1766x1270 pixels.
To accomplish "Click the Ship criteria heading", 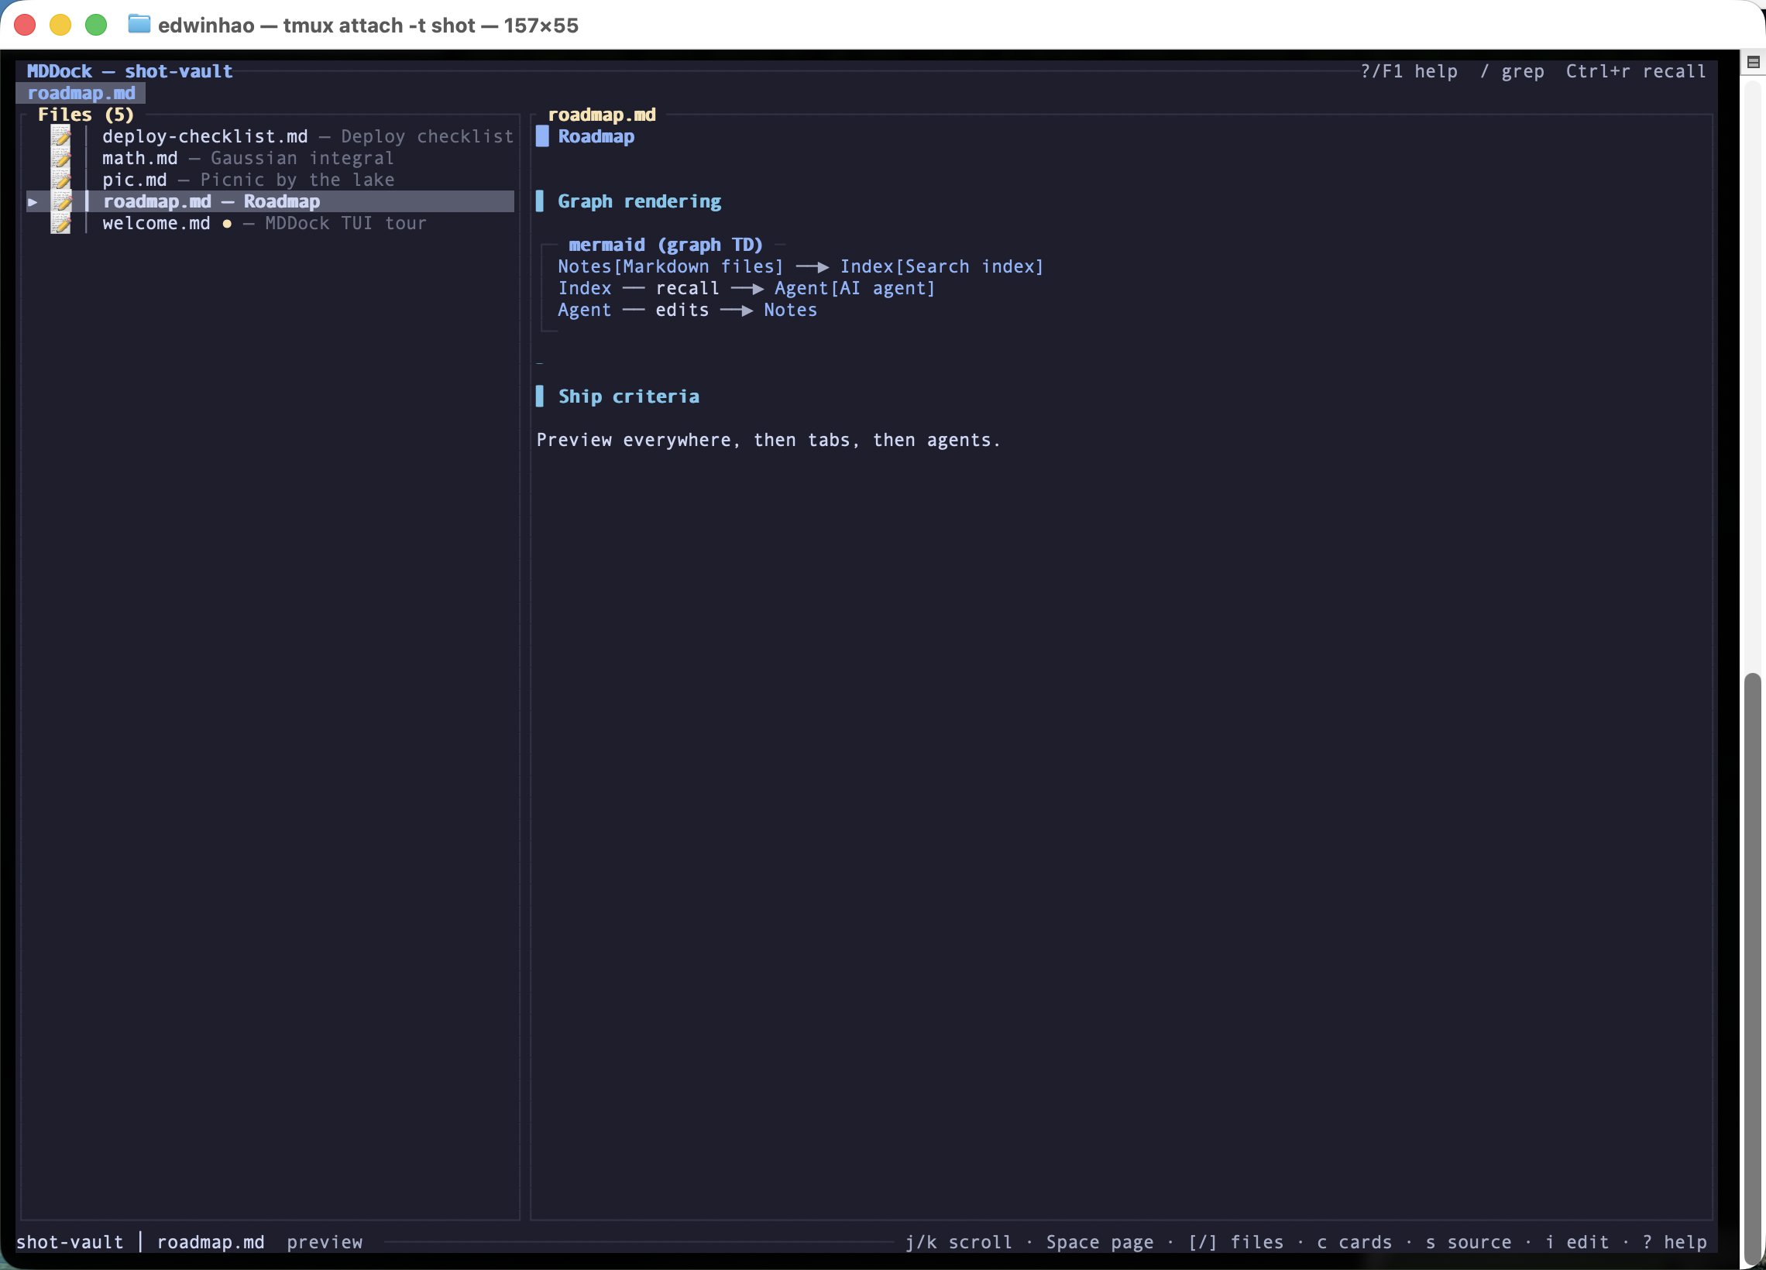I will pyautogui.click(x=628, y=396).
